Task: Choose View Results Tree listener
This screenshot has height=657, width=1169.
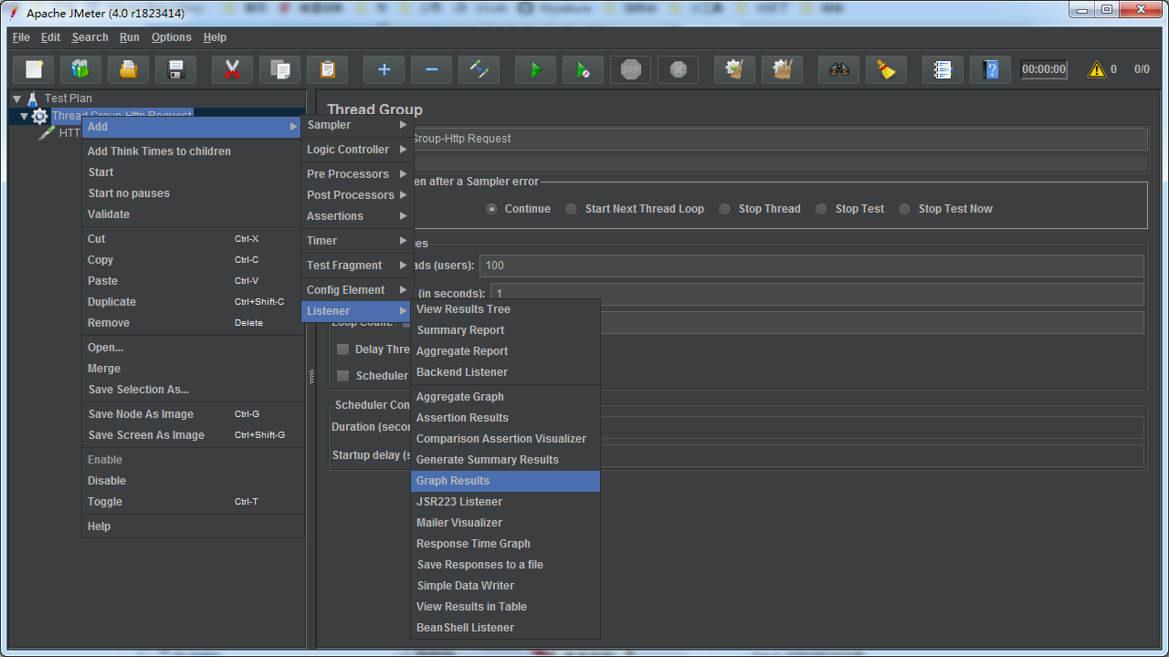Action: tap(505, 309)
